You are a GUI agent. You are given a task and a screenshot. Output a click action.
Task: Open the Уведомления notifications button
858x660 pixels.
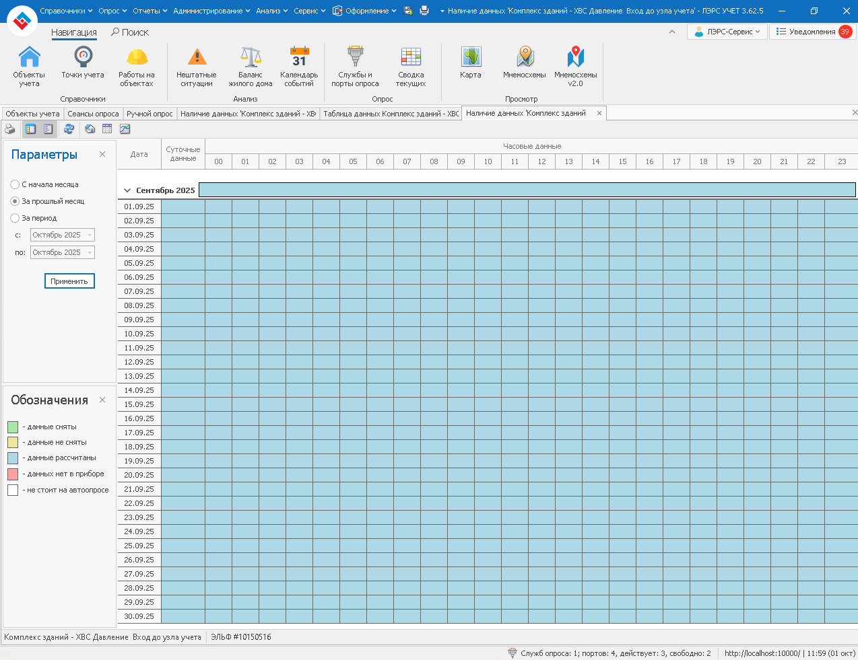tap(812, 32)
